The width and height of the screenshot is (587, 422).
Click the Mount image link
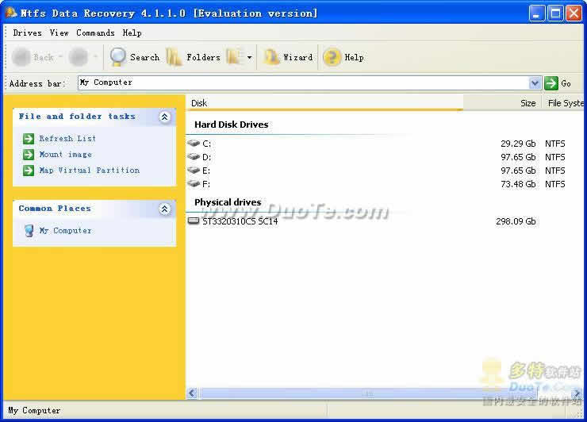tap(66, 154)
